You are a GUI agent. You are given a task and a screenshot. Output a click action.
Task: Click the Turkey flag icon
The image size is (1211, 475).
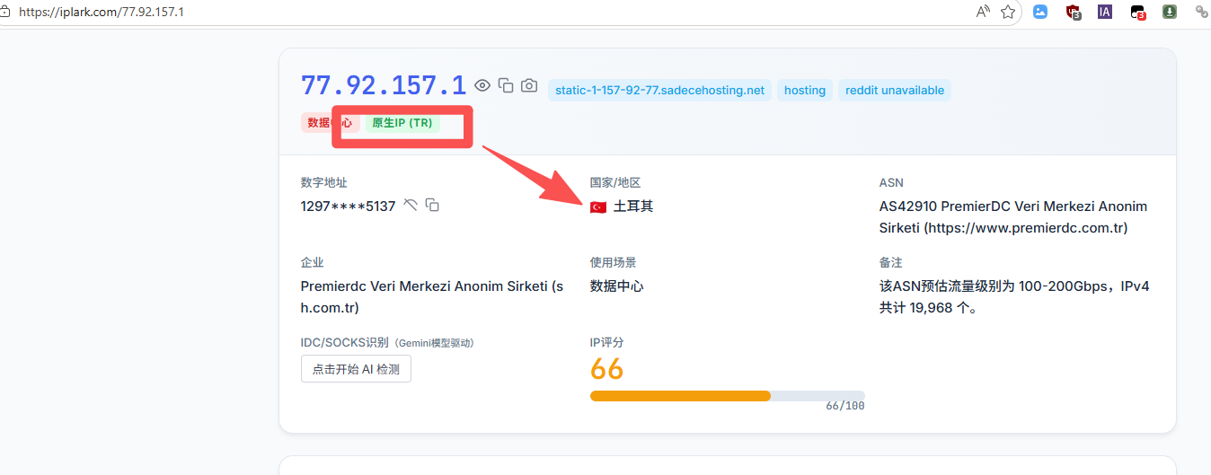click(598, 207)
